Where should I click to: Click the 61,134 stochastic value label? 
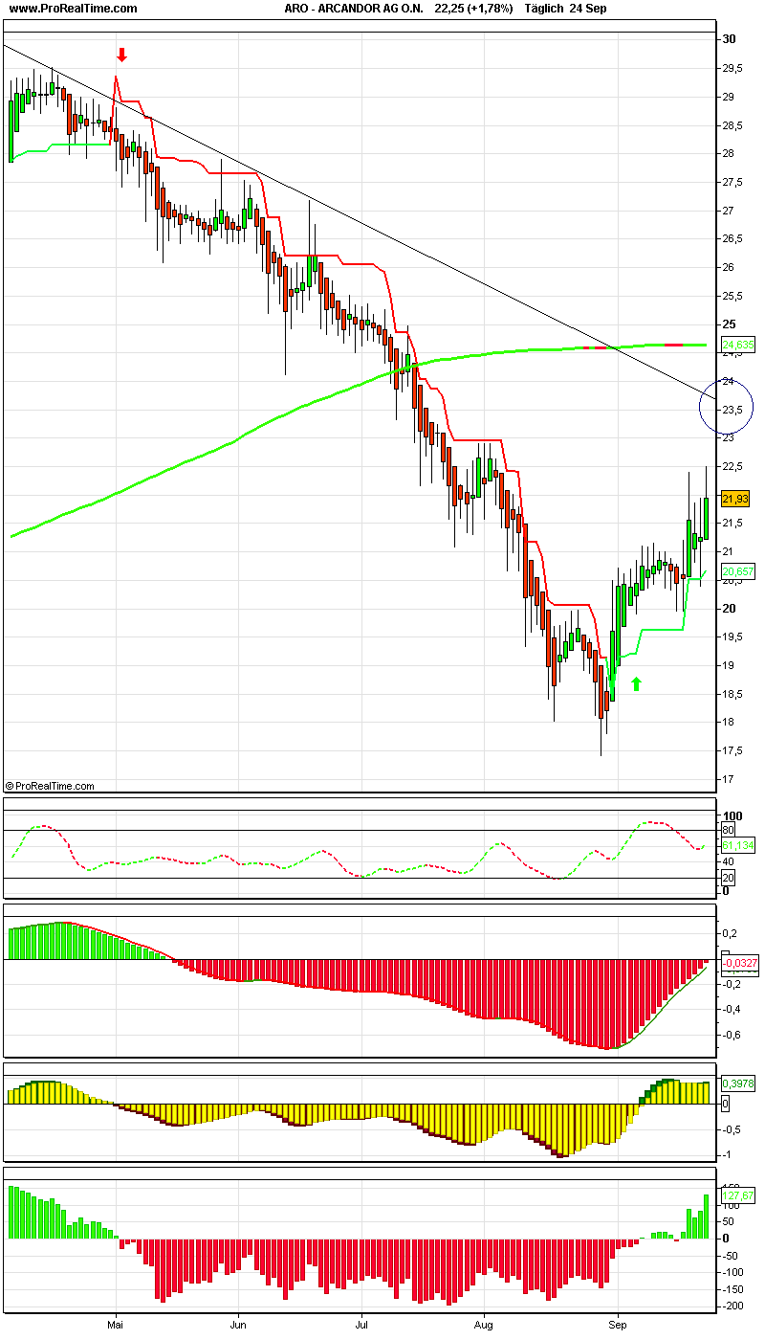click(736, 846)
